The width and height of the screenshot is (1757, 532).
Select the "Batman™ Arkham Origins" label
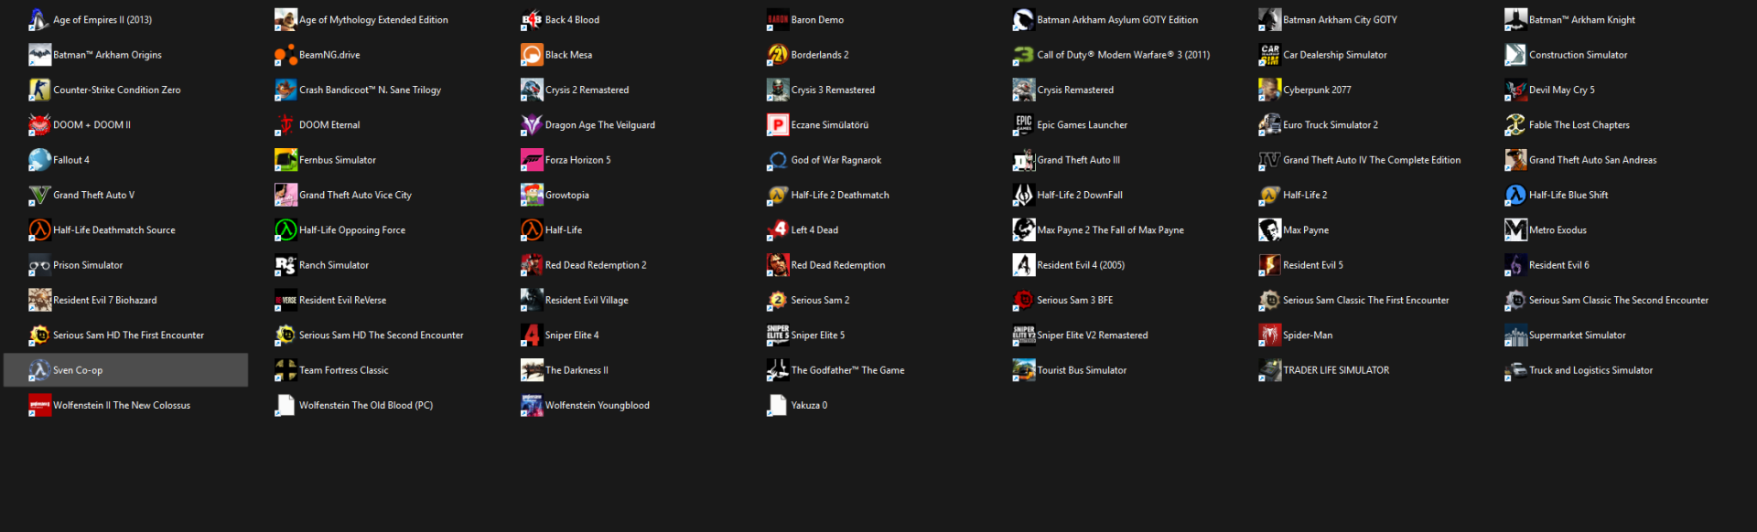click(107, 55)
